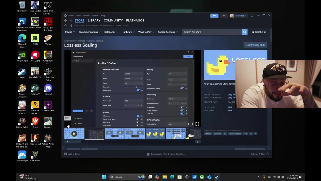The image size is (321, 181).
Task: Follow the Utilities breadcrumb link
Action: pyautogui.click(x=82, y=41)
